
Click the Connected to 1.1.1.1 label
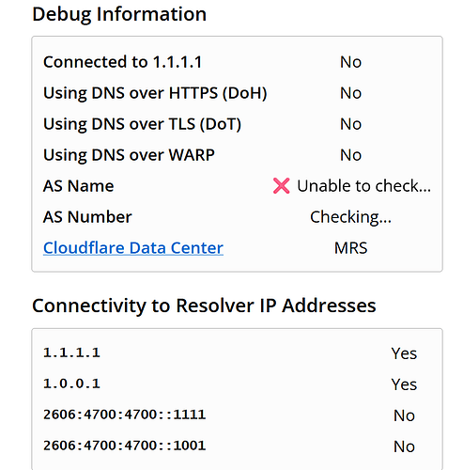[x=122, y=62]
